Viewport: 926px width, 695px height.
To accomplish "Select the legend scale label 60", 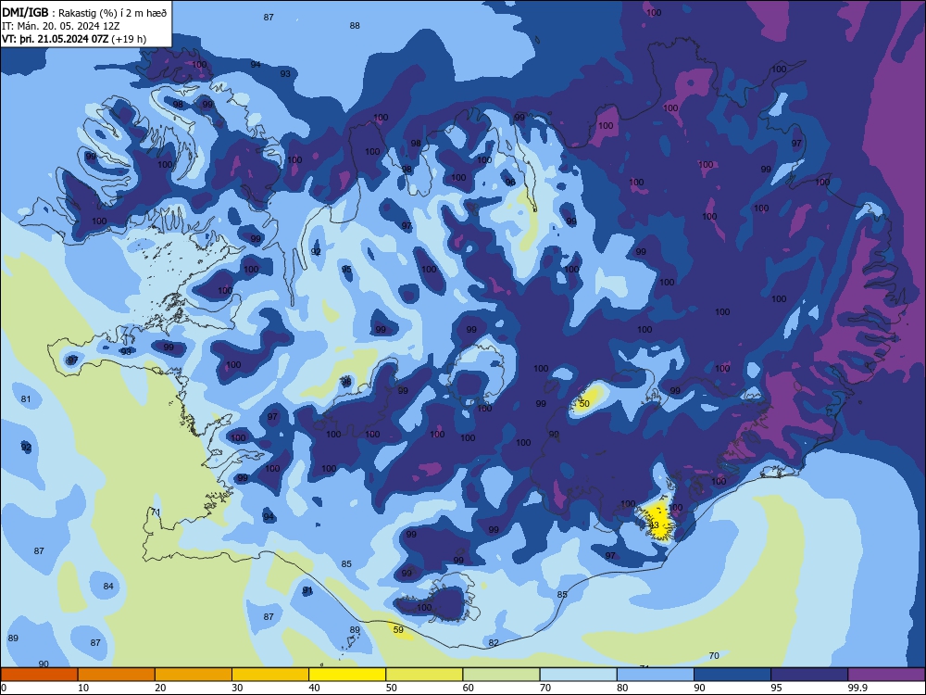I will pyautogui.click(x=469, y=688).
